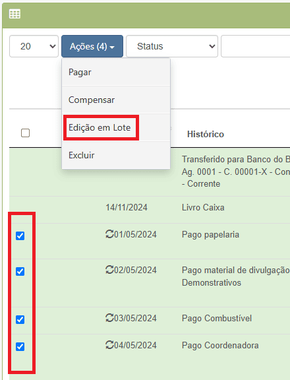Viewport: 290px width, 380px height.
Task: Click the Livro Caixa entry text
Action: 203,207
